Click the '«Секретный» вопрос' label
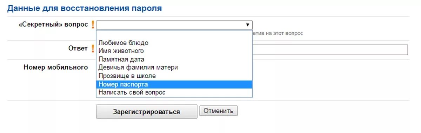The width and height of the screenshot is (421, 133). coord(53,25)
